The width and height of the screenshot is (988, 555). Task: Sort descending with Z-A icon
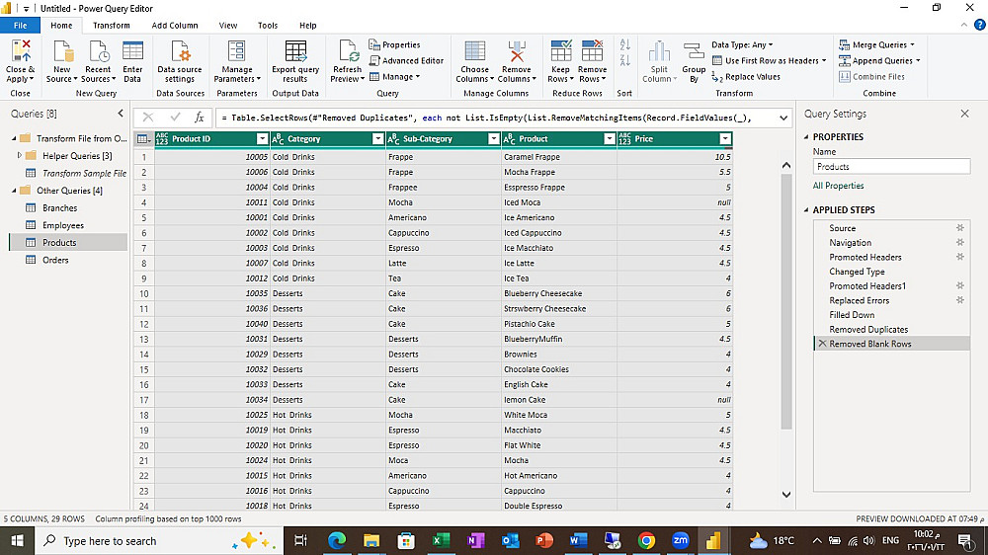click(x=624, y=60)
